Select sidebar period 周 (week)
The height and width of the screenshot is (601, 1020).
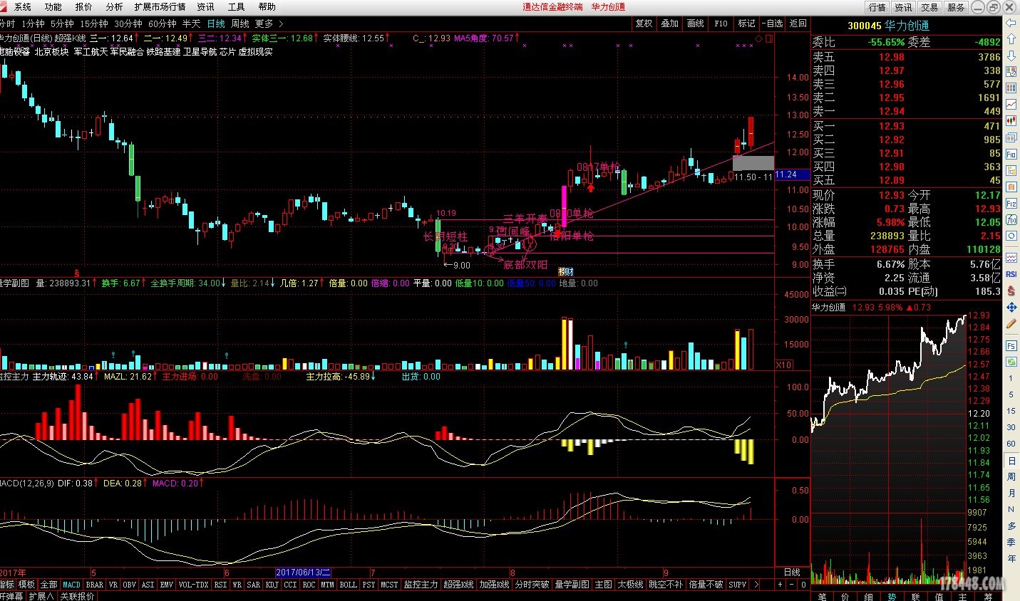[x=1011, y=477]
